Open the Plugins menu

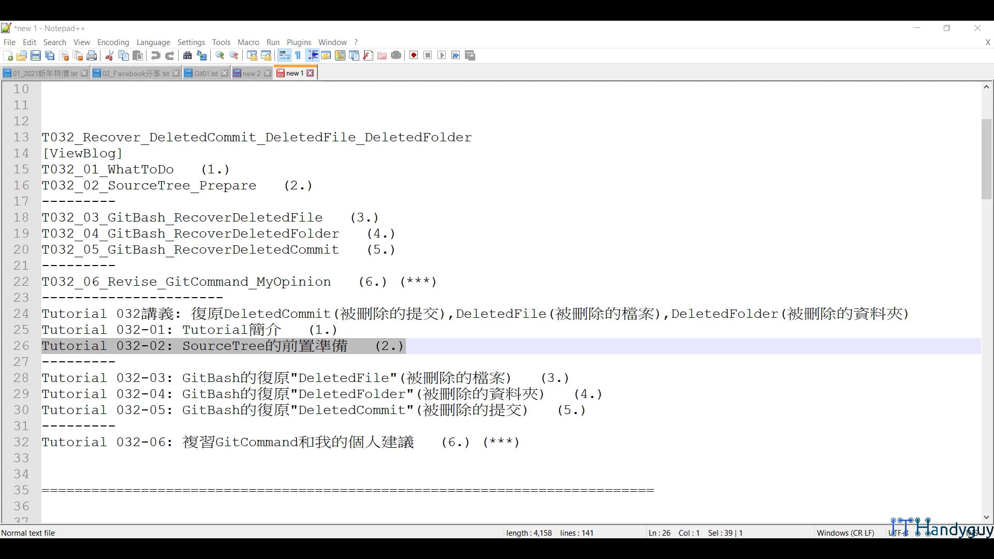click(x=299, y=42)
